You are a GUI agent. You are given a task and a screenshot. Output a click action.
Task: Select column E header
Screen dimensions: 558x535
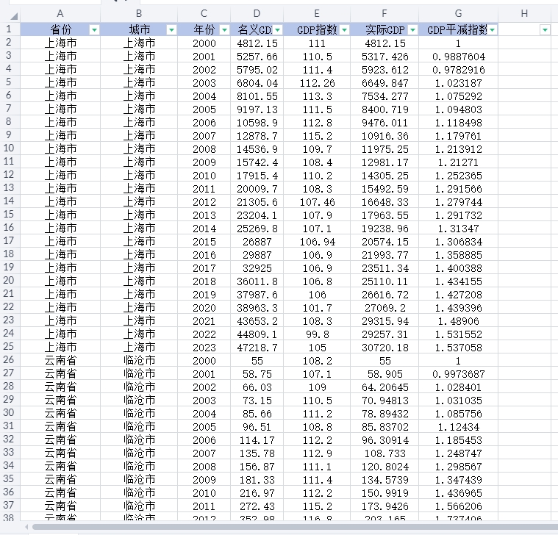[x=317, y=14]
